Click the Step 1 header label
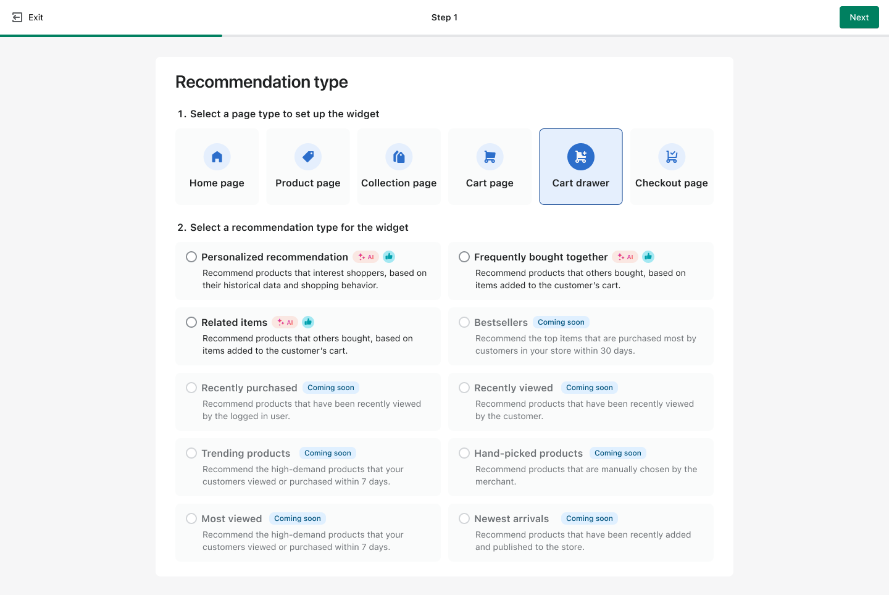This screenshot has height=595, width=889. pyautogui.click(x=444, y=17)
